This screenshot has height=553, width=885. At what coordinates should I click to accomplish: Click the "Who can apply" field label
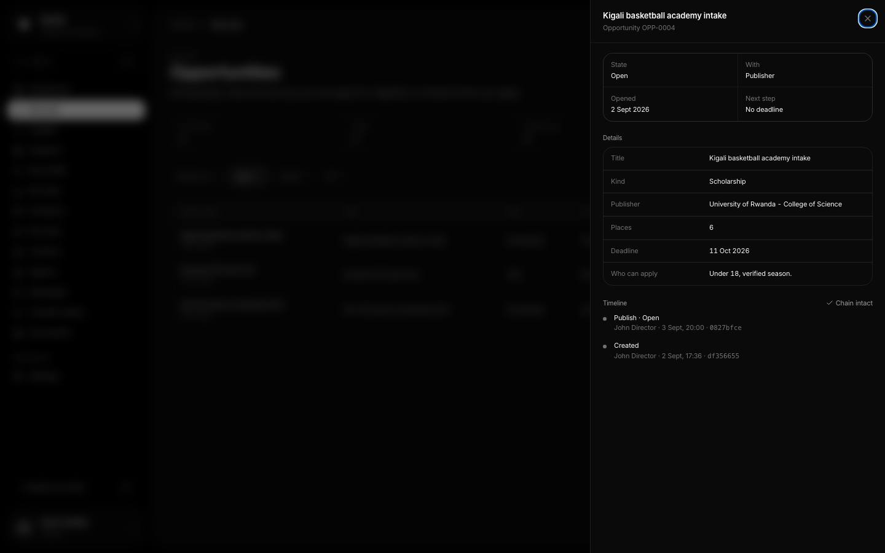click(x=634, y=273)
